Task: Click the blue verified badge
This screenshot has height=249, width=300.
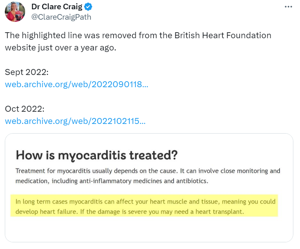Action: click(88, 7)
